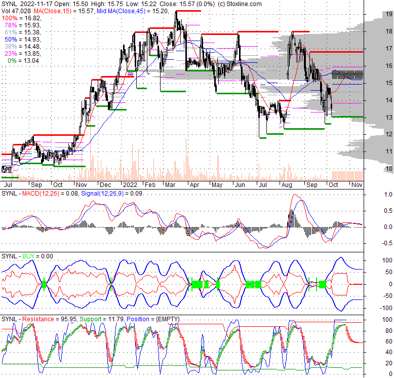Click the Apr axis label
This screenshot has height=378, width=394.
tap(194, 185)
